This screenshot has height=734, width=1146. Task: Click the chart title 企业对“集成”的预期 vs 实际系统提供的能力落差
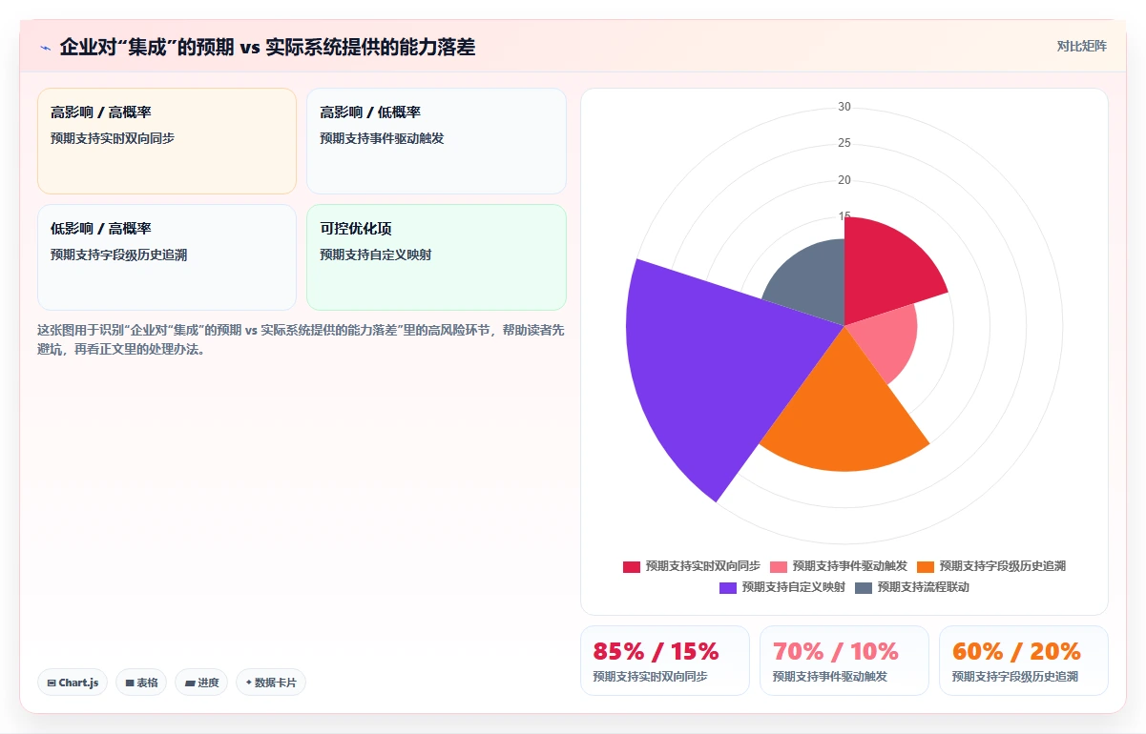click(267, 47)
